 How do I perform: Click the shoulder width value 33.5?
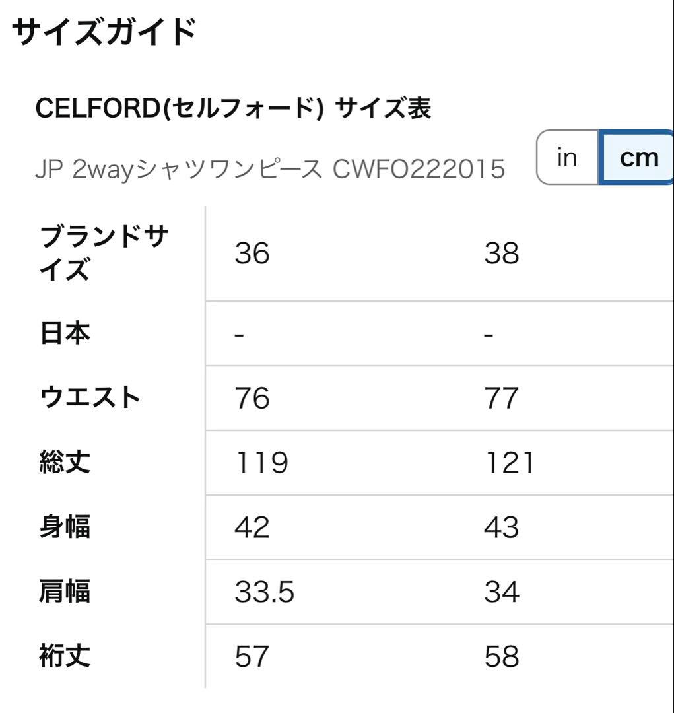click(x=262, y=591)
